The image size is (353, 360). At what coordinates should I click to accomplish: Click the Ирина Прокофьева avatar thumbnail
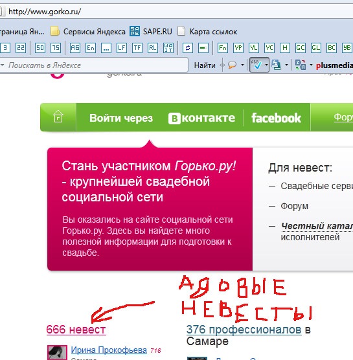pos(57,353)
